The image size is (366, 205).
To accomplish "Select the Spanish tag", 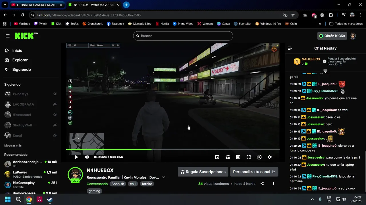I will pos(118,184).
